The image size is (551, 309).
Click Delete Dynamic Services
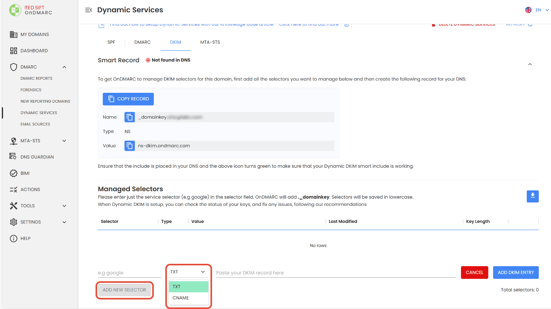pyautogui.click(x=463, y=25)
